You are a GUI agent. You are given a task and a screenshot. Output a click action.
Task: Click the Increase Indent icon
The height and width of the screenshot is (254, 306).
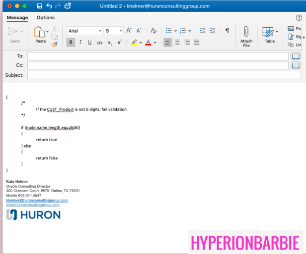pos(213,31)
